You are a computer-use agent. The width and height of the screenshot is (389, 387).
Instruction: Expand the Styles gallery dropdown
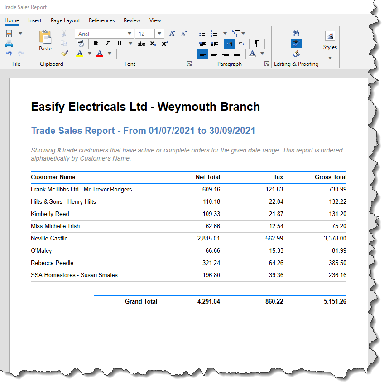(330, 58)
